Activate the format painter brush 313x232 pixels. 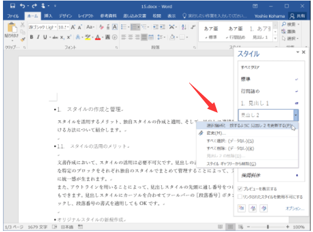pyautogui.click(x=23, y=39)
